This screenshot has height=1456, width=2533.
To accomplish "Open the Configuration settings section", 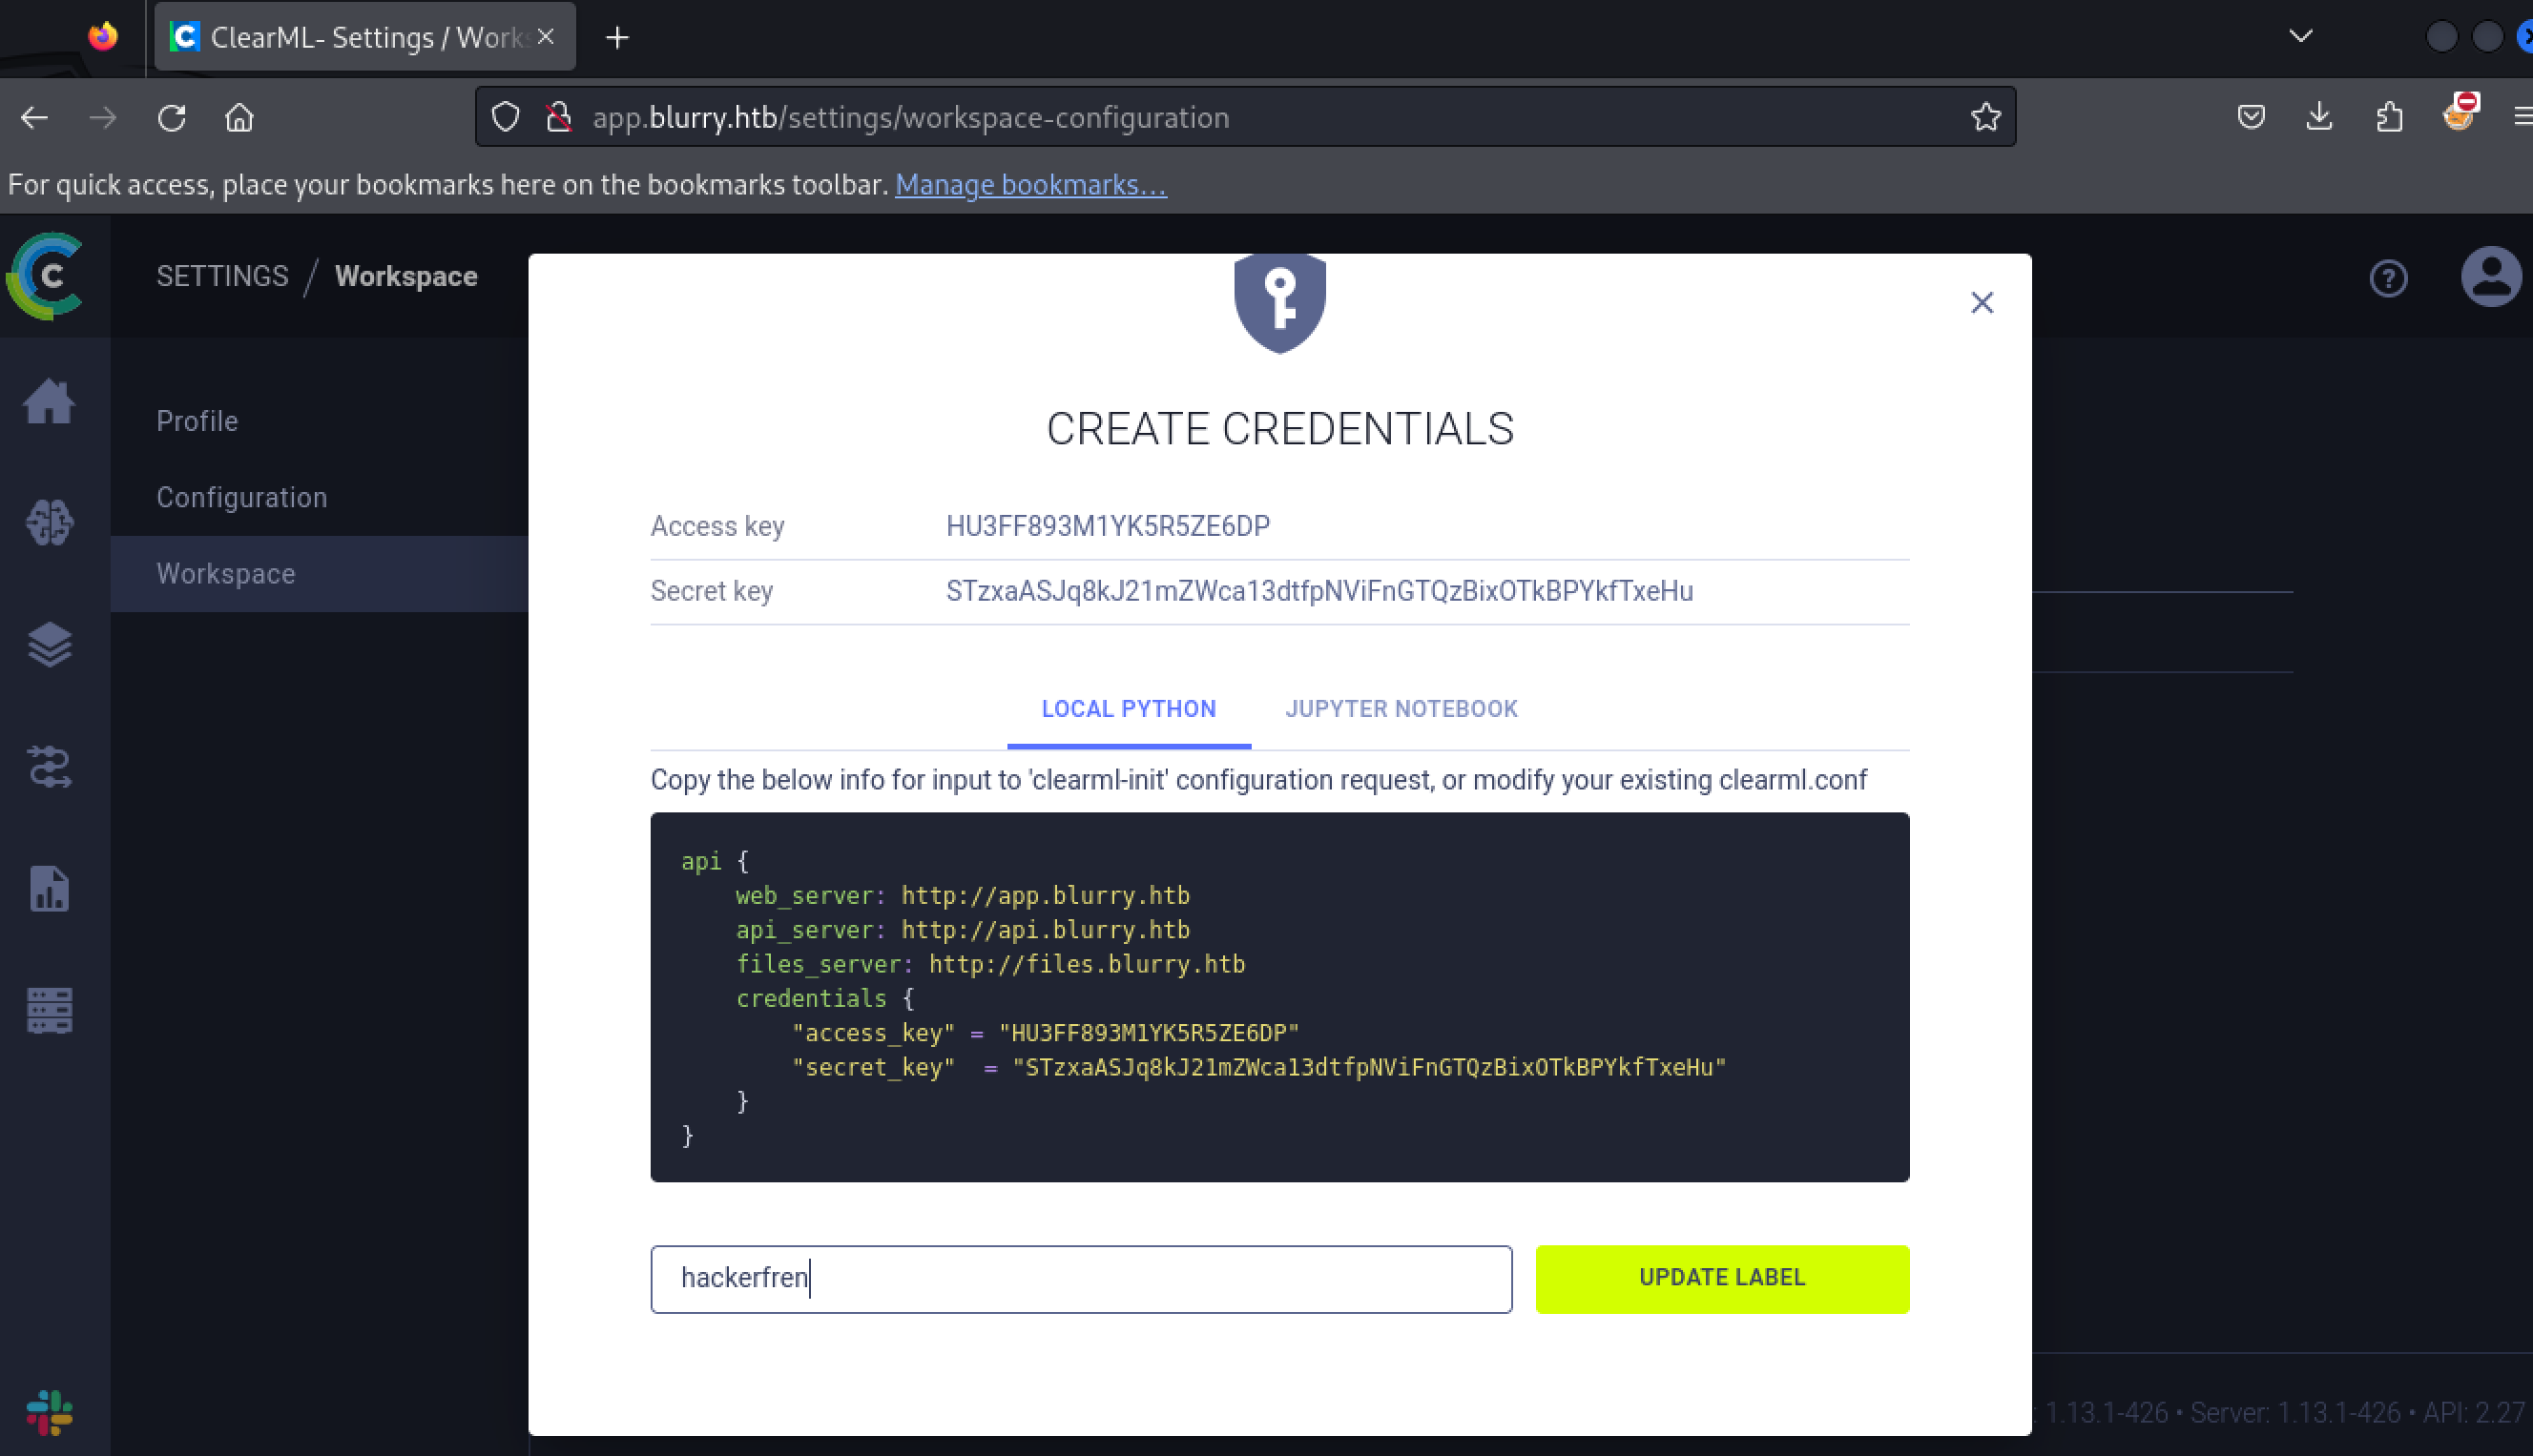I will point(241,497).
